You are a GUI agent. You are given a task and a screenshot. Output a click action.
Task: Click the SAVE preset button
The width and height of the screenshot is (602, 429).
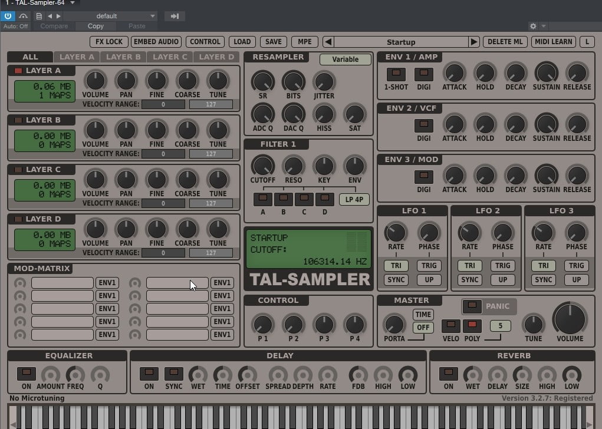(x=274, y=42)
